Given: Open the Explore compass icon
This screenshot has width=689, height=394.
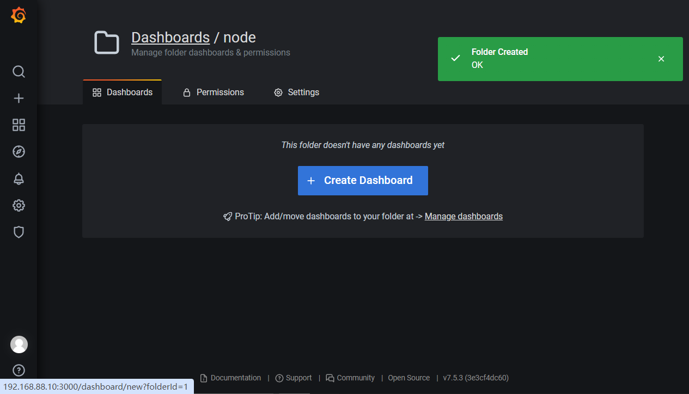Looking at the screenshot, I should pos(19,152).
